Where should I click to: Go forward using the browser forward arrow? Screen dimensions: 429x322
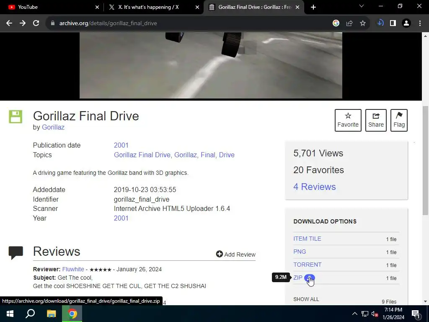[x=23, y=23]
